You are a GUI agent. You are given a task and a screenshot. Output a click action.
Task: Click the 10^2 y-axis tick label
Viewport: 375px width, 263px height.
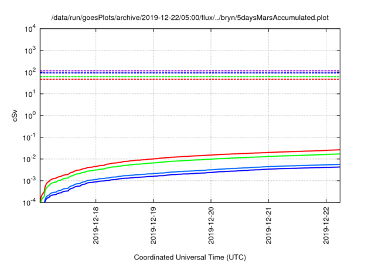click(x=30, y=73)
